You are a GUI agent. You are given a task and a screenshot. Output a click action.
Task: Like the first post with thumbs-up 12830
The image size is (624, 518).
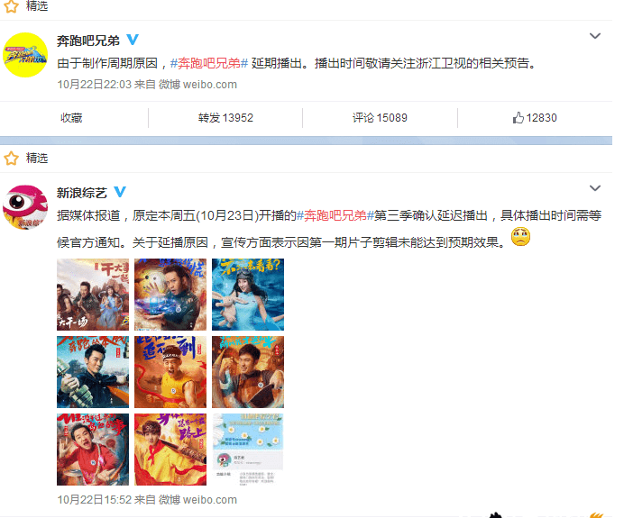tap(535, 118)
